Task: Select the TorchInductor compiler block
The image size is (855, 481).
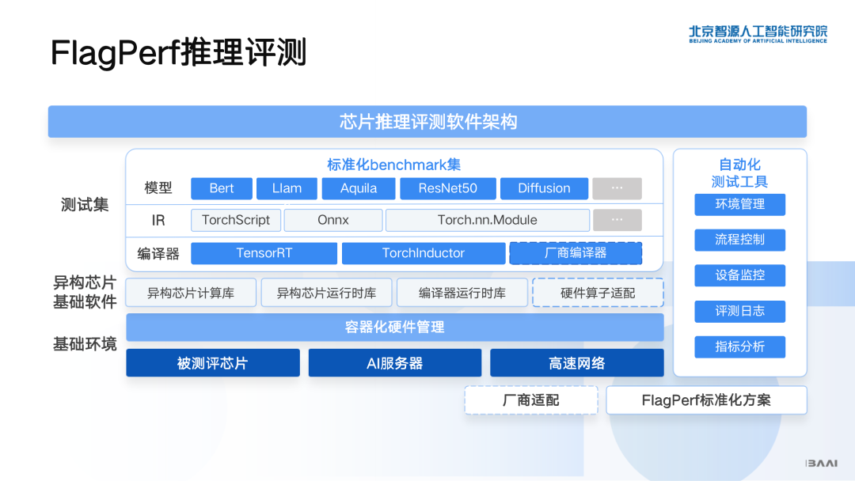Action: coord(422,253)
